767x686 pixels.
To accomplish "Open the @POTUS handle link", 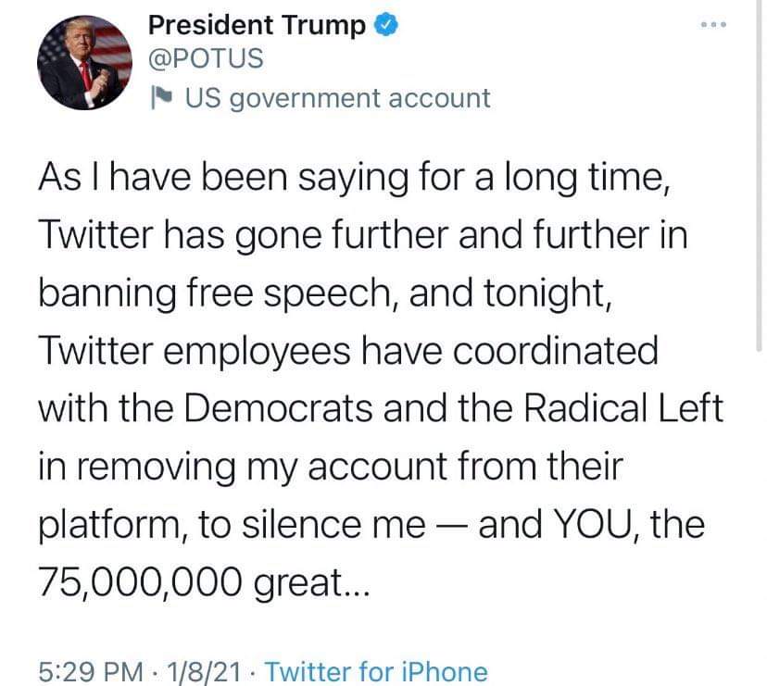I will click(x=206, y=58).
